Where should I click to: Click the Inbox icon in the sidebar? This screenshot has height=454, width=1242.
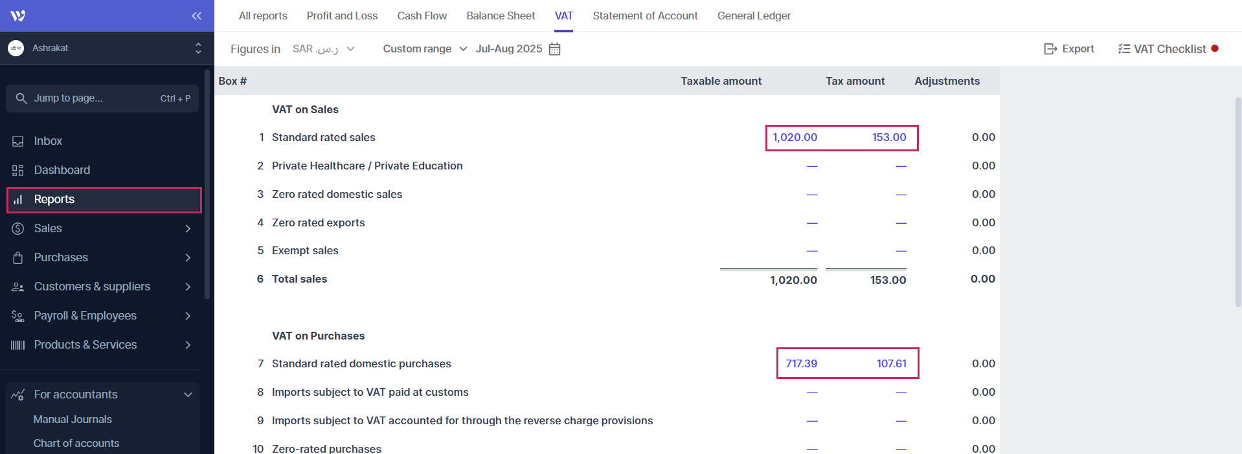click(18, 141)
